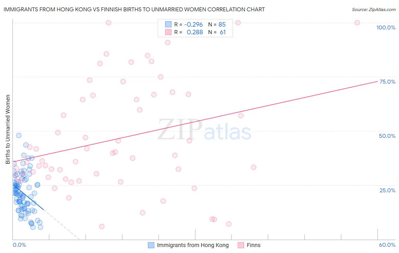Viewport: 399px width, 253px height.
Task: Click the 60.0% x-axis label
Action: pos(387,245)
